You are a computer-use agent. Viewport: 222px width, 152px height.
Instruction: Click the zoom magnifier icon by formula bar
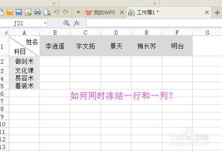point(66,23)
